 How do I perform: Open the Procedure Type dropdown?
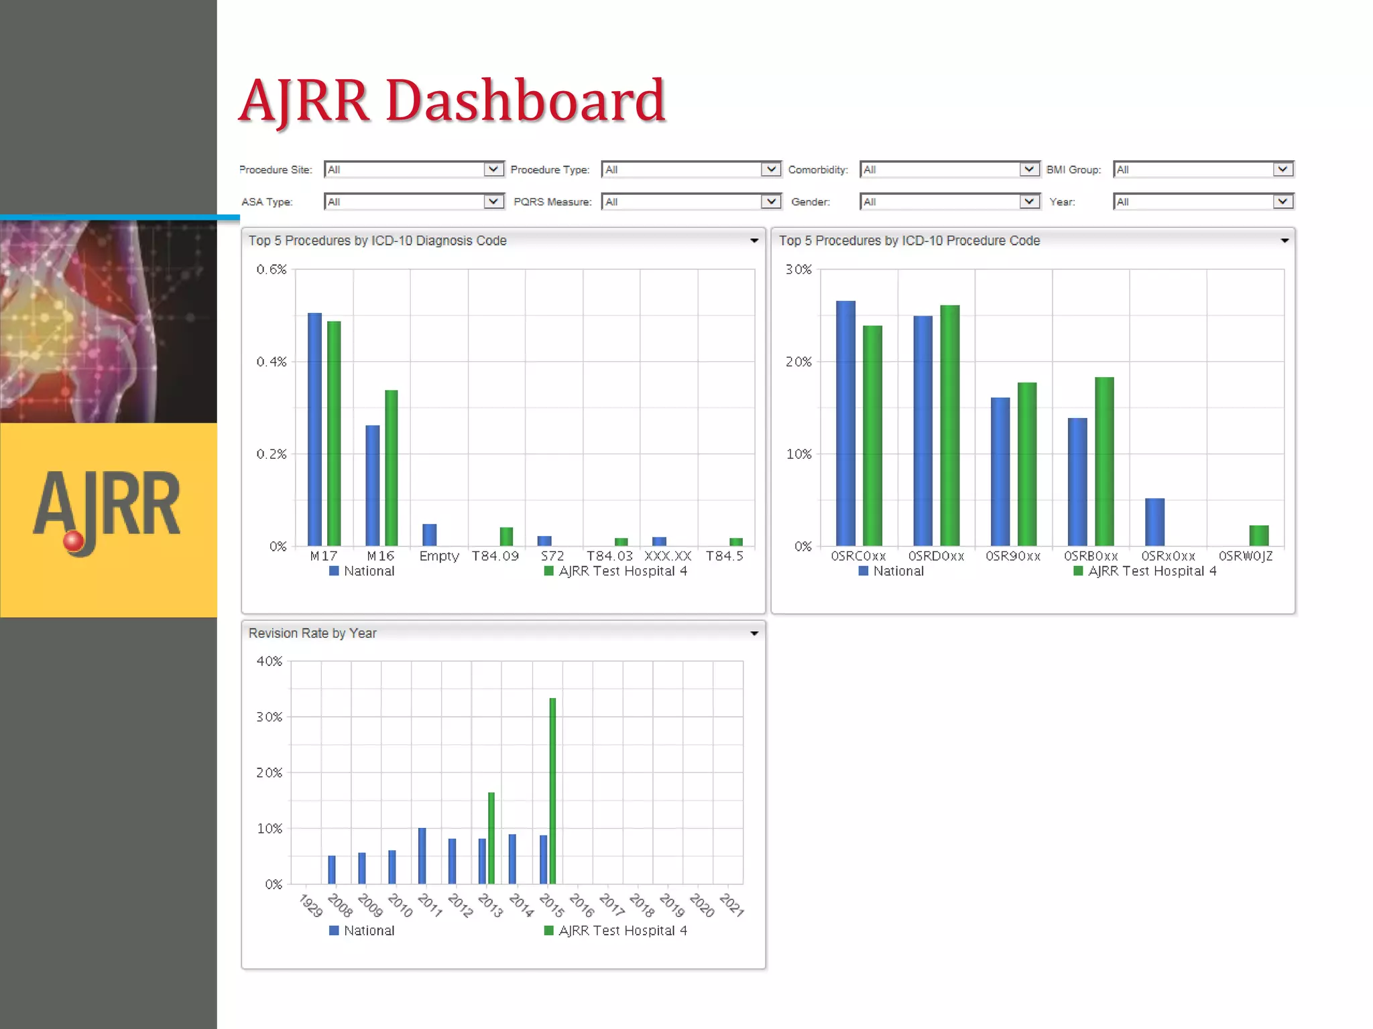[691, 169]
